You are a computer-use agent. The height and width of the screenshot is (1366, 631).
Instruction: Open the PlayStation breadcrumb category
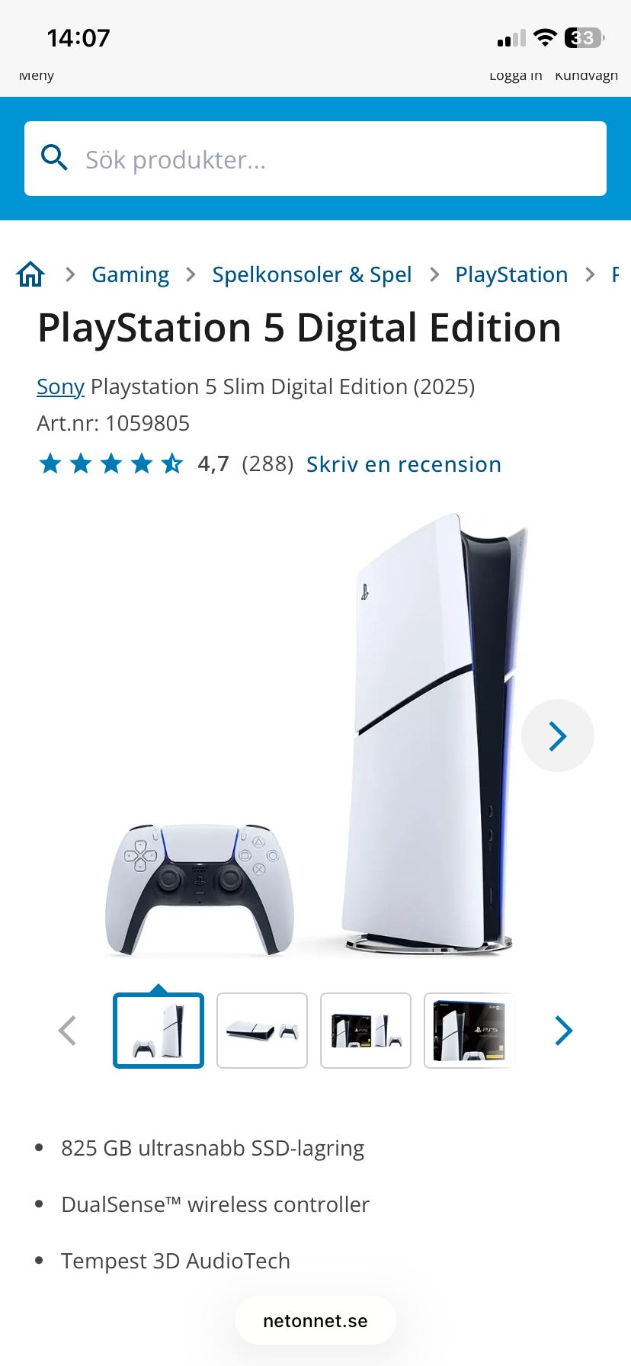[x=511, y=274]
